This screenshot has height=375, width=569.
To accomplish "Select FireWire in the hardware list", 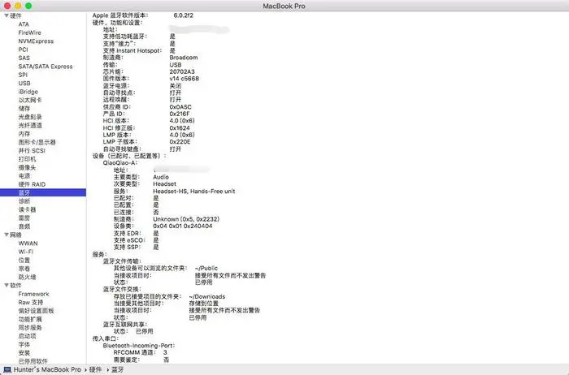I will (x=32, y=32).
